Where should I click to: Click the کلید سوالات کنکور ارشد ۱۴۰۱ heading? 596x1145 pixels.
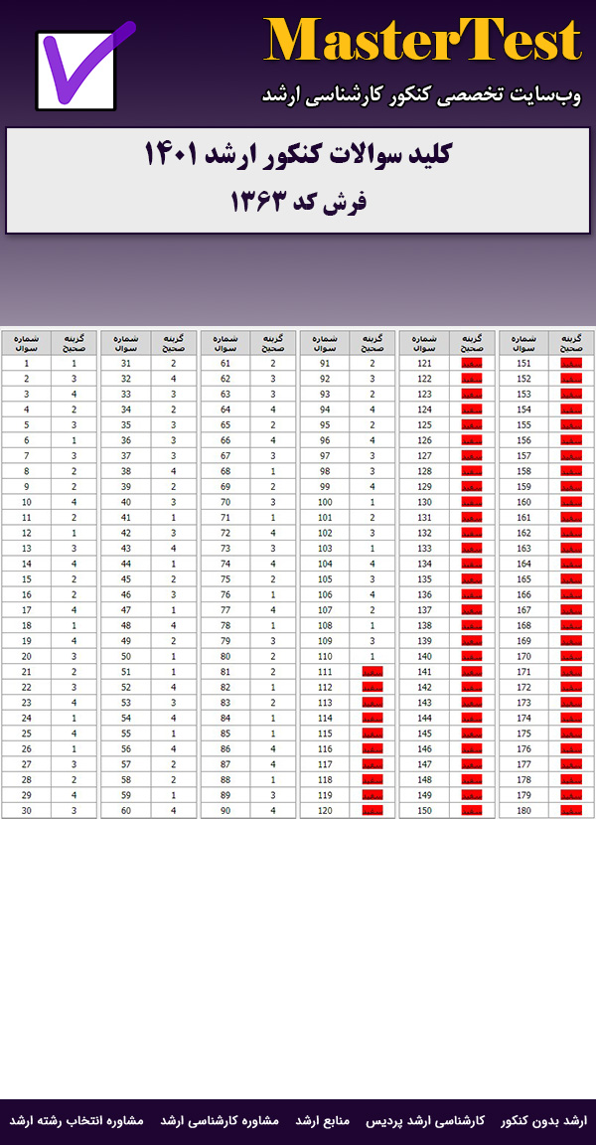(x=298, y=155)
